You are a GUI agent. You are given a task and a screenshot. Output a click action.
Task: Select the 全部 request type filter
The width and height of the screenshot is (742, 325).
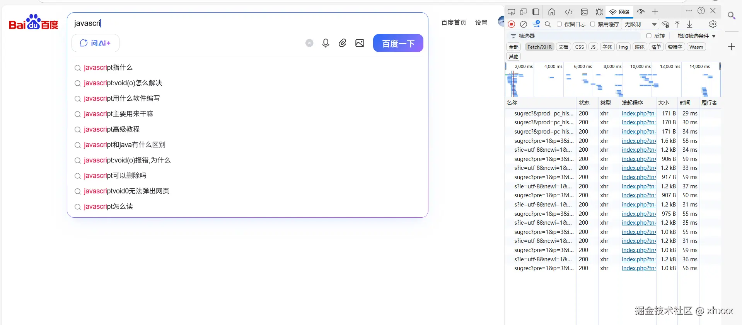(x=513, y=47)
